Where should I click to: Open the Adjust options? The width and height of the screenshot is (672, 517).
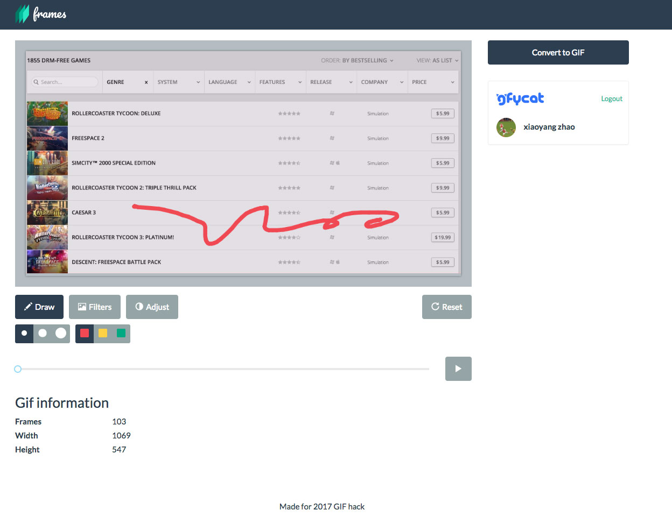pyautogui.click(x=152, y=307)
